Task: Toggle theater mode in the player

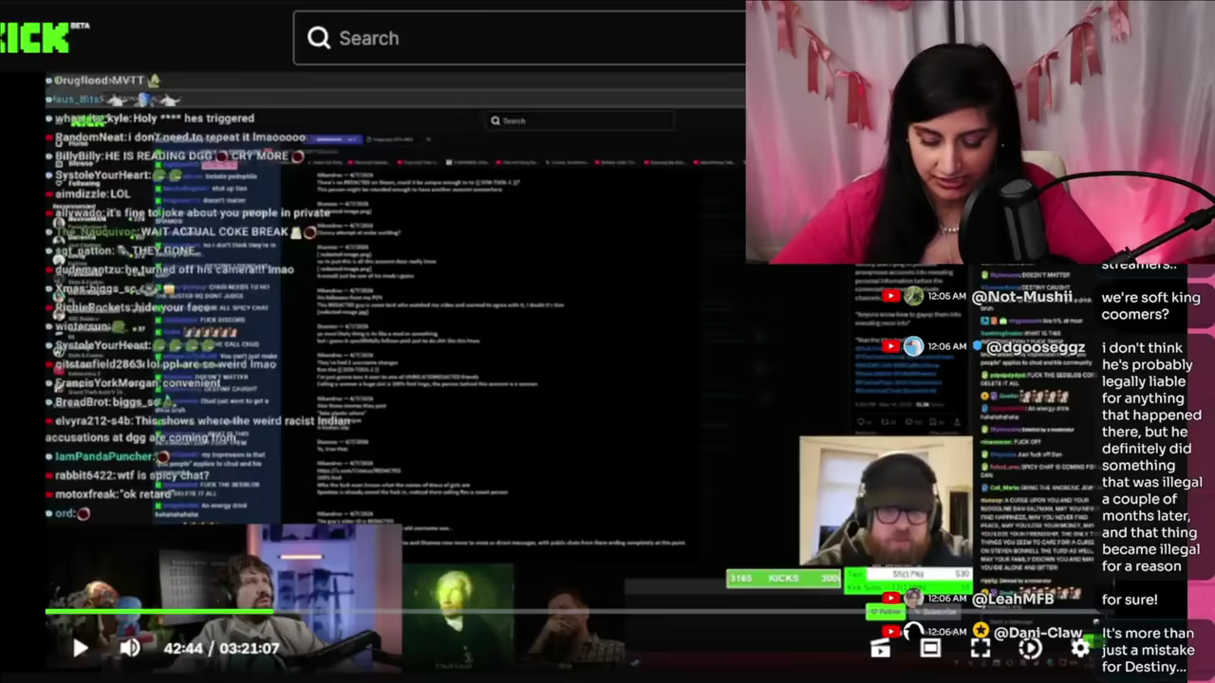Action: (x=930, y=648)
